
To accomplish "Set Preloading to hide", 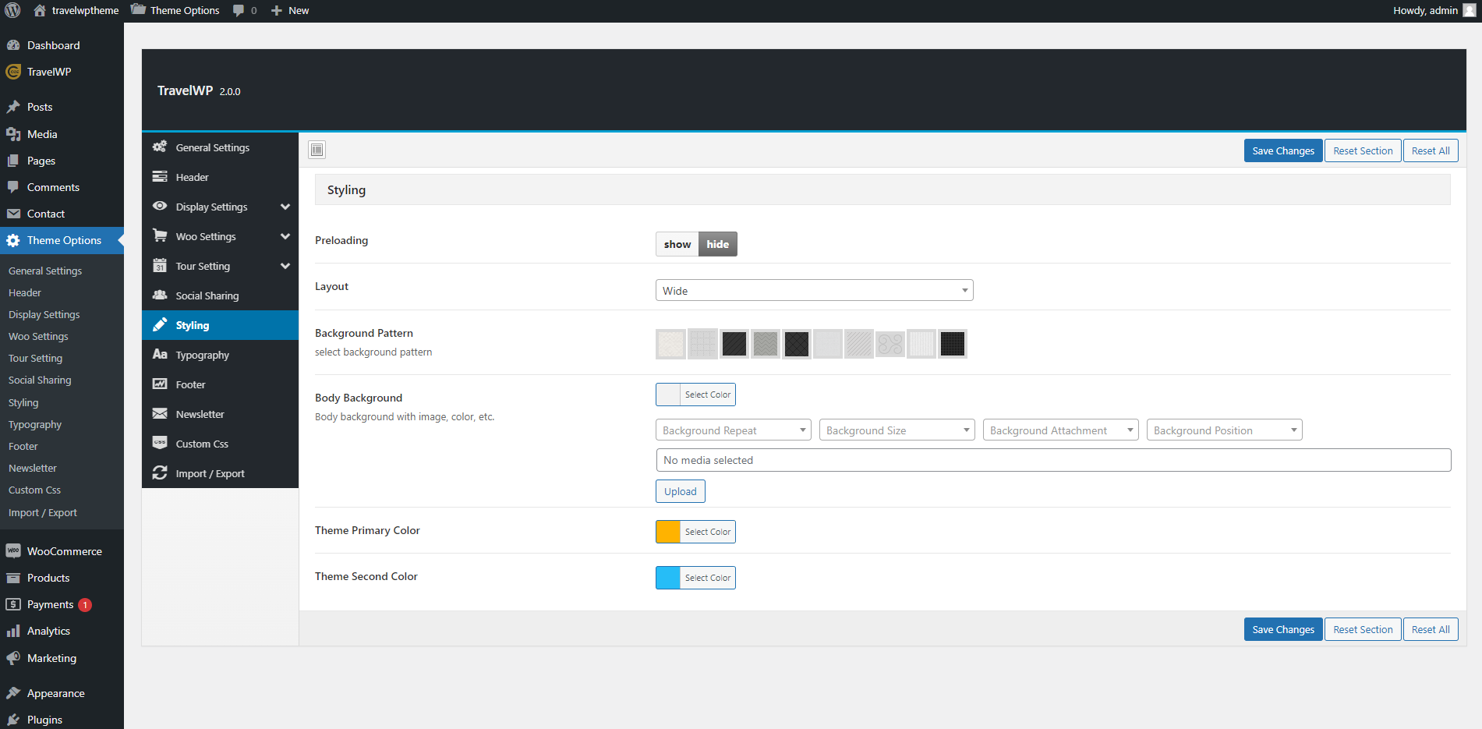I will tap(718, 244).
